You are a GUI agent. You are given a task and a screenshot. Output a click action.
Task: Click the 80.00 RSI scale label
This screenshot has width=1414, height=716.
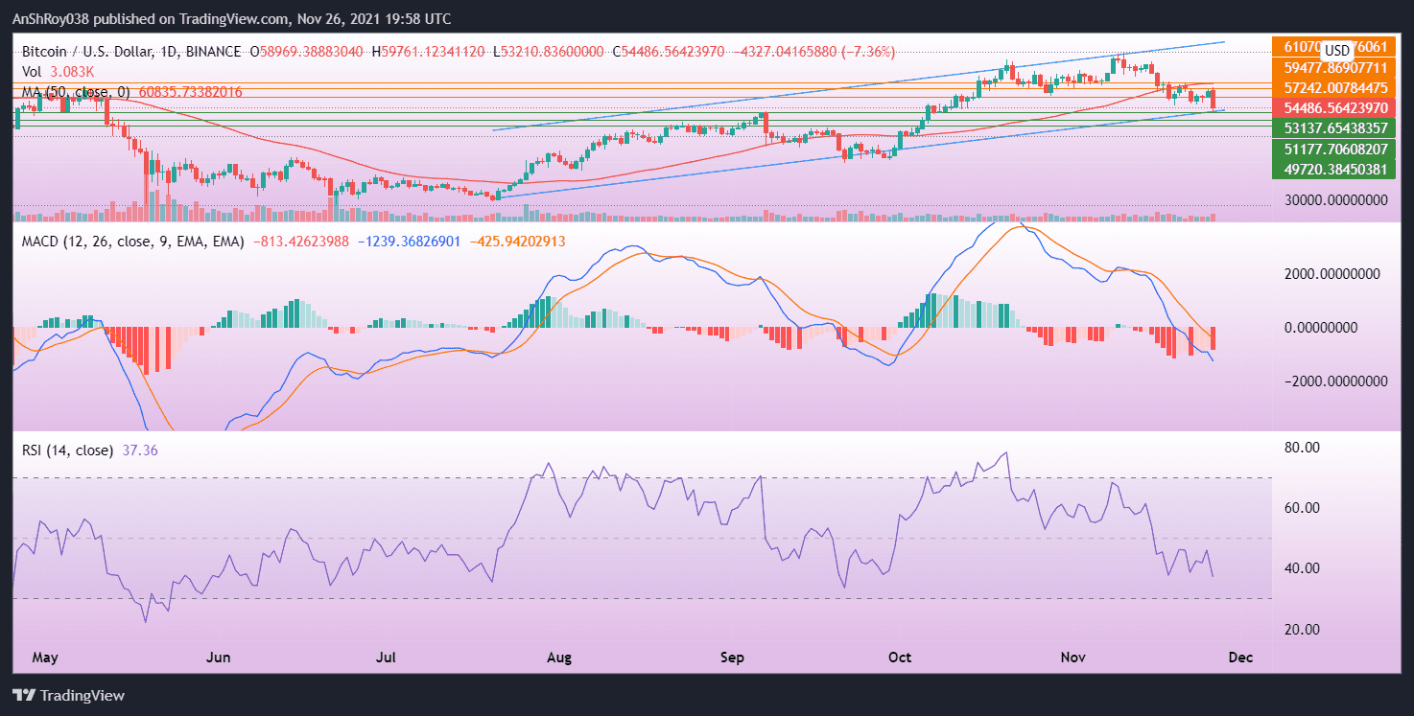click(1302, 446)
